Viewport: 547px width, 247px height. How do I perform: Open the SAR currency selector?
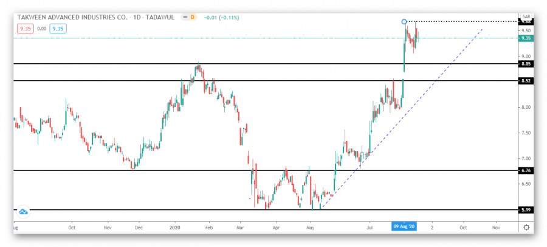(525, 16)
